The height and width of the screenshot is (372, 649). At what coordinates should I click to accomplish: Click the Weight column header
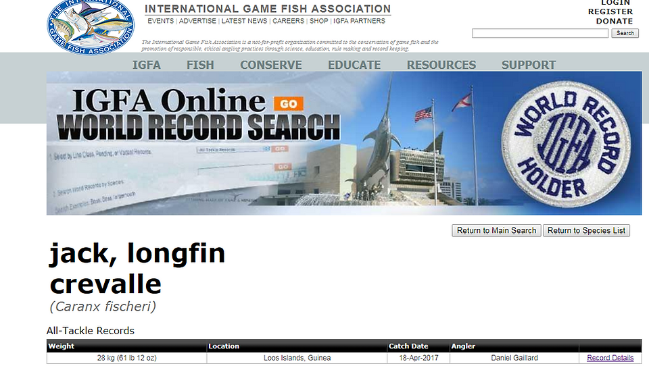point(126,346)
